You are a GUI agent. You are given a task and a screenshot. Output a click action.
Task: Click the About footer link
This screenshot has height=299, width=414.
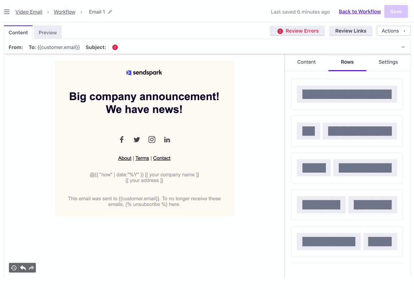125,158
